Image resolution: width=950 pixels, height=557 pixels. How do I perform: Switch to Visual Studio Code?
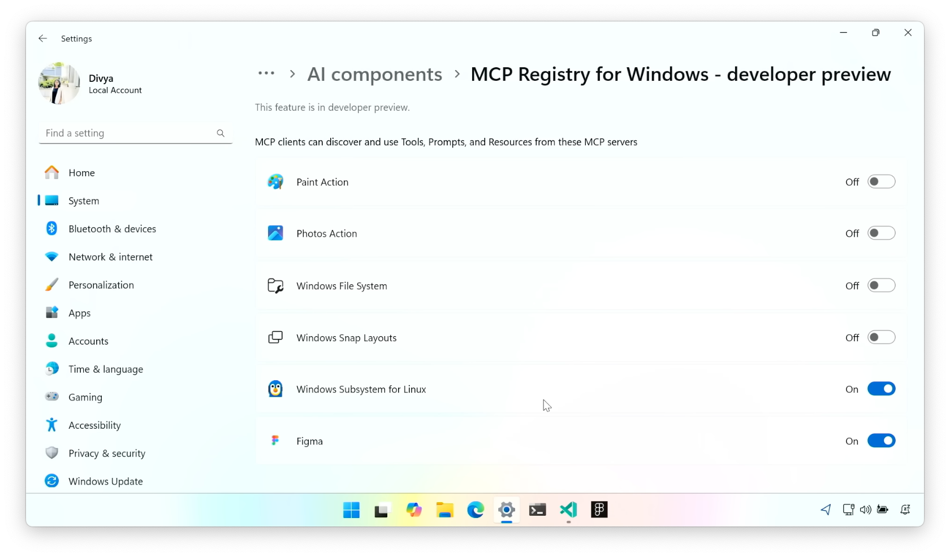pos(568,510)
